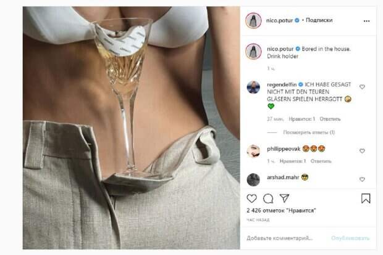This screenshot has height=255, width=383.
Task: Open philippeovak's avatar
Action: [253, 151]
